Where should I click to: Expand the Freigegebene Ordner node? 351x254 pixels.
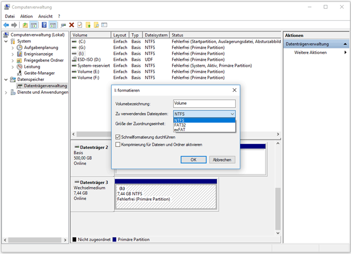pyautogui.click(x=13, y=60)
